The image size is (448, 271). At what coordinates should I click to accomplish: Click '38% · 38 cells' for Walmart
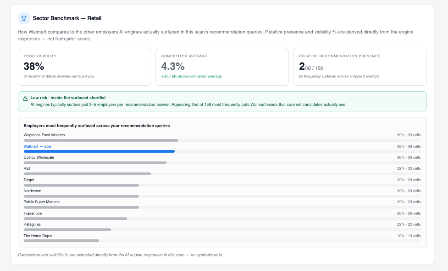(x=409, y=146)
